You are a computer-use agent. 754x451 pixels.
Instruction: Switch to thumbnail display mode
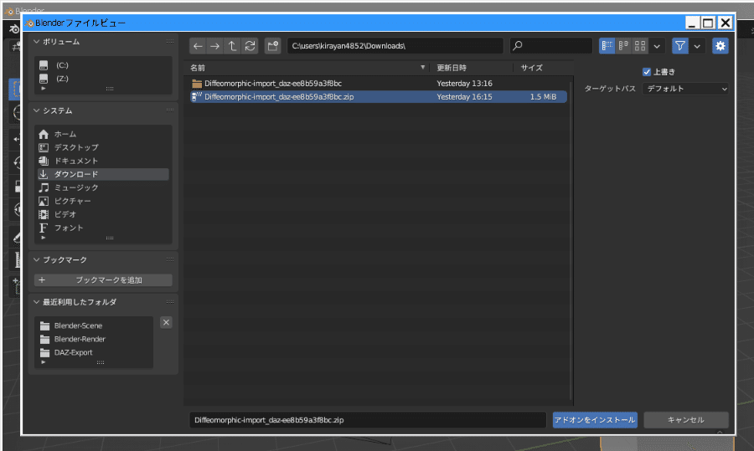click(x=640, y=46)
